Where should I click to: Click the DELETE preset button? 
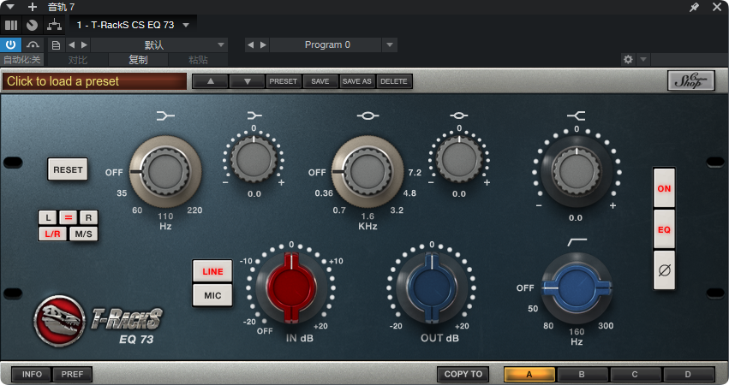click(x=394, y=81)
